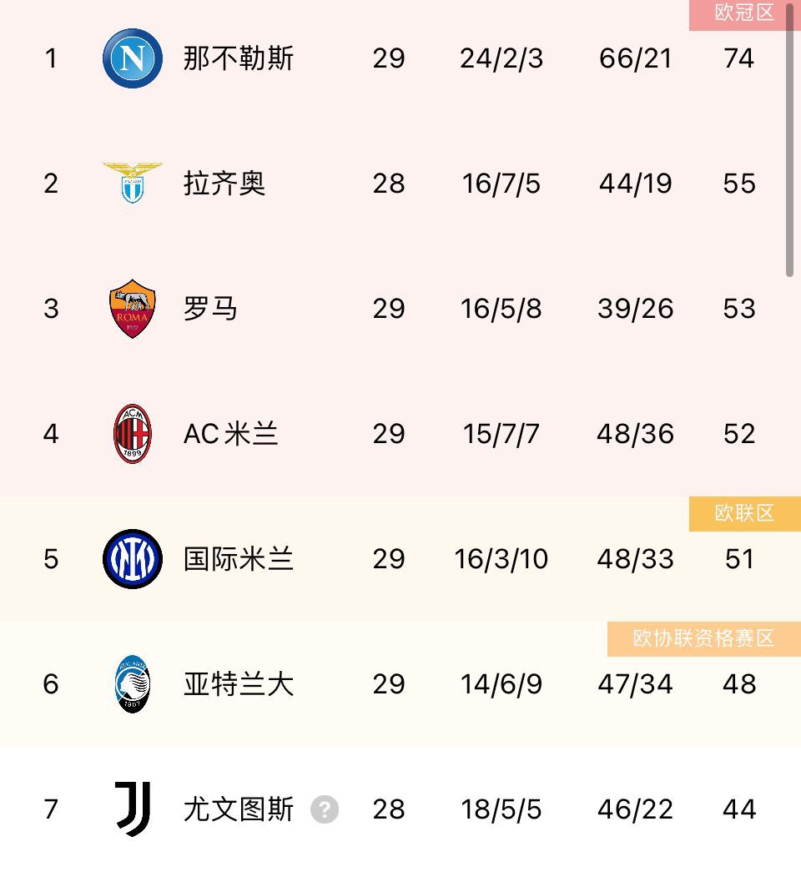Select the 罗马 team name
Image resolution: width=801 pixels, height=887 pixels.
(x=210, y=309)
